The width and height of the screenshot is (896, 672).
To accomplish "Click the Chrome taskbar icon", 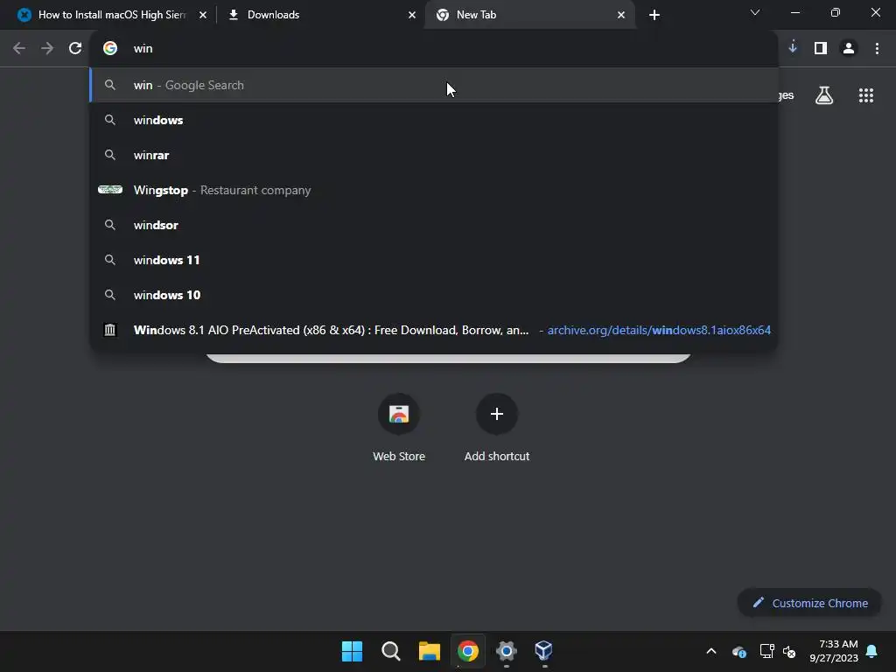I will point(468,651).
